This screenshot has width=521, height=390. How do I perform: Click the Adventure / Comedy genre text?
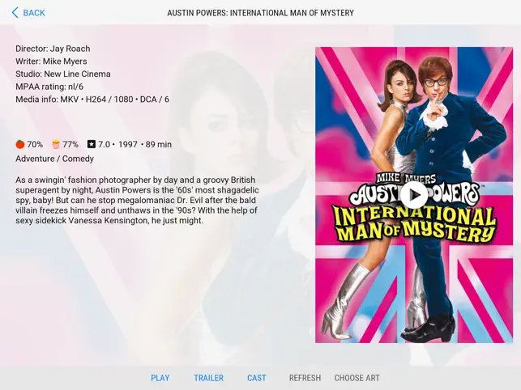(54, 159)
